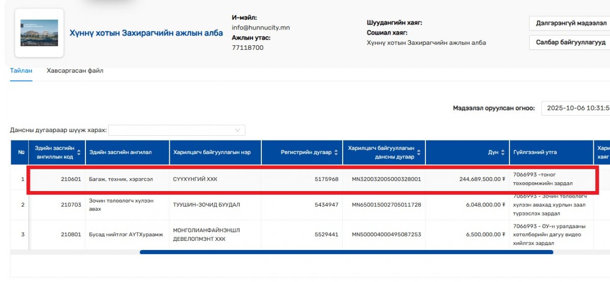The width and height of the screenshot is (610, 282).
Task: Click the Хүннү хотын organization logo thumbnail
Action: (39, 33)
